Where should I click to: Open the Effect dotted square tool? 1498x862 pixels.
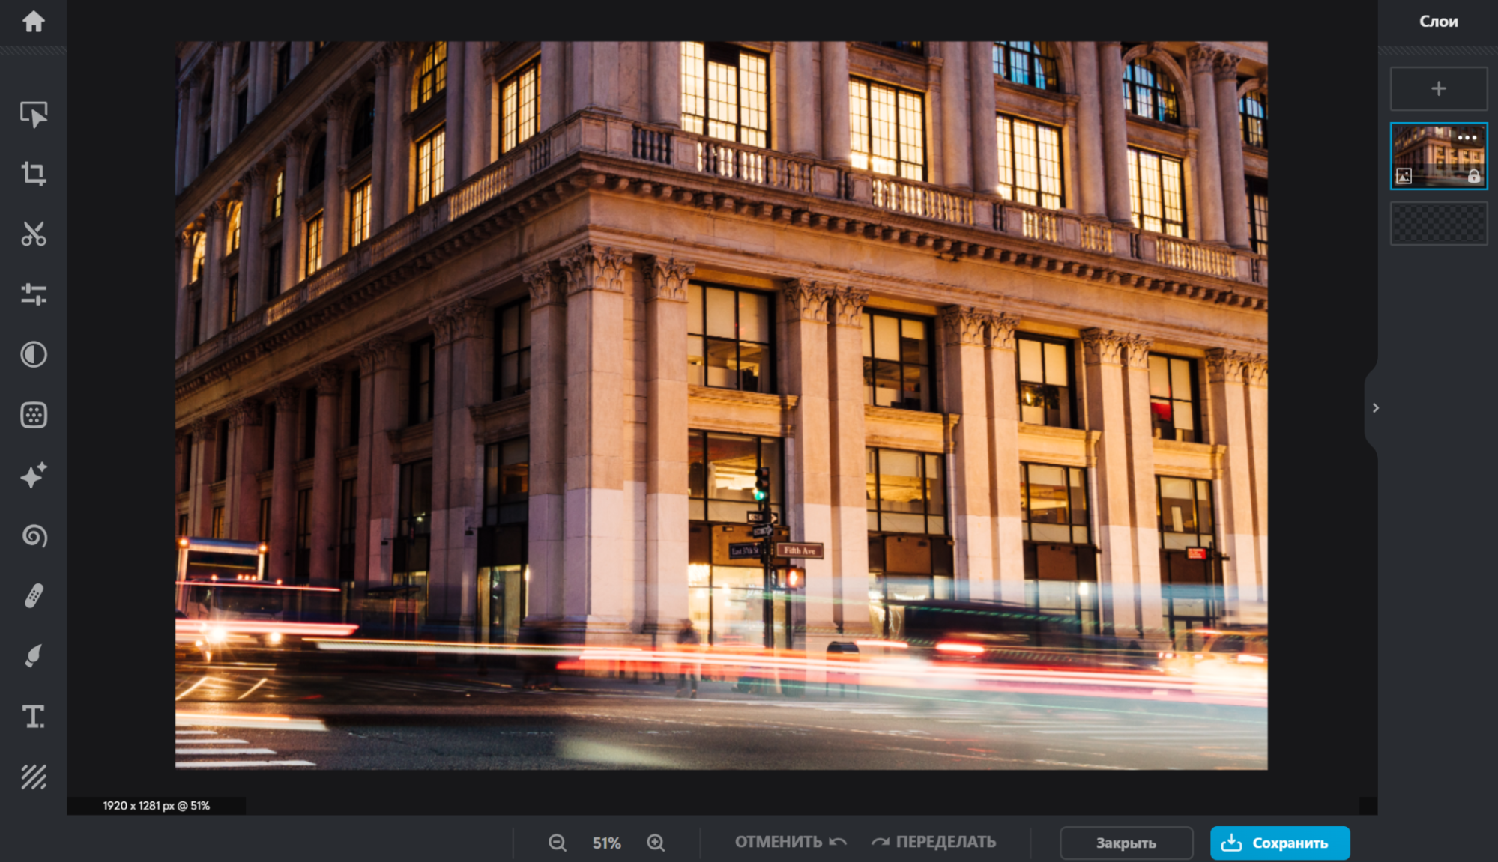click(x=33, y=415)
